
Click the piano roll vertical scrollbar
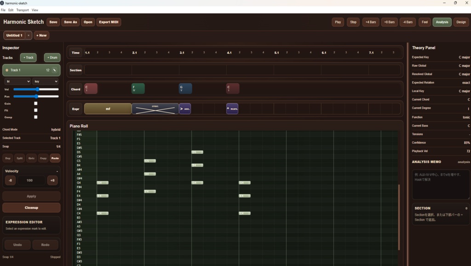399,217
